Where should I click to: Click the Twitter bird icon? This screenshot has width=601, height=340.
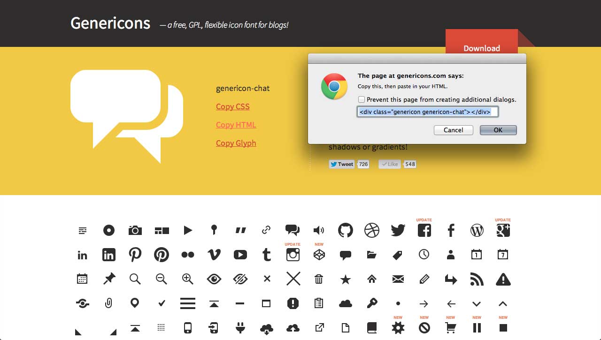coord(398,230)
